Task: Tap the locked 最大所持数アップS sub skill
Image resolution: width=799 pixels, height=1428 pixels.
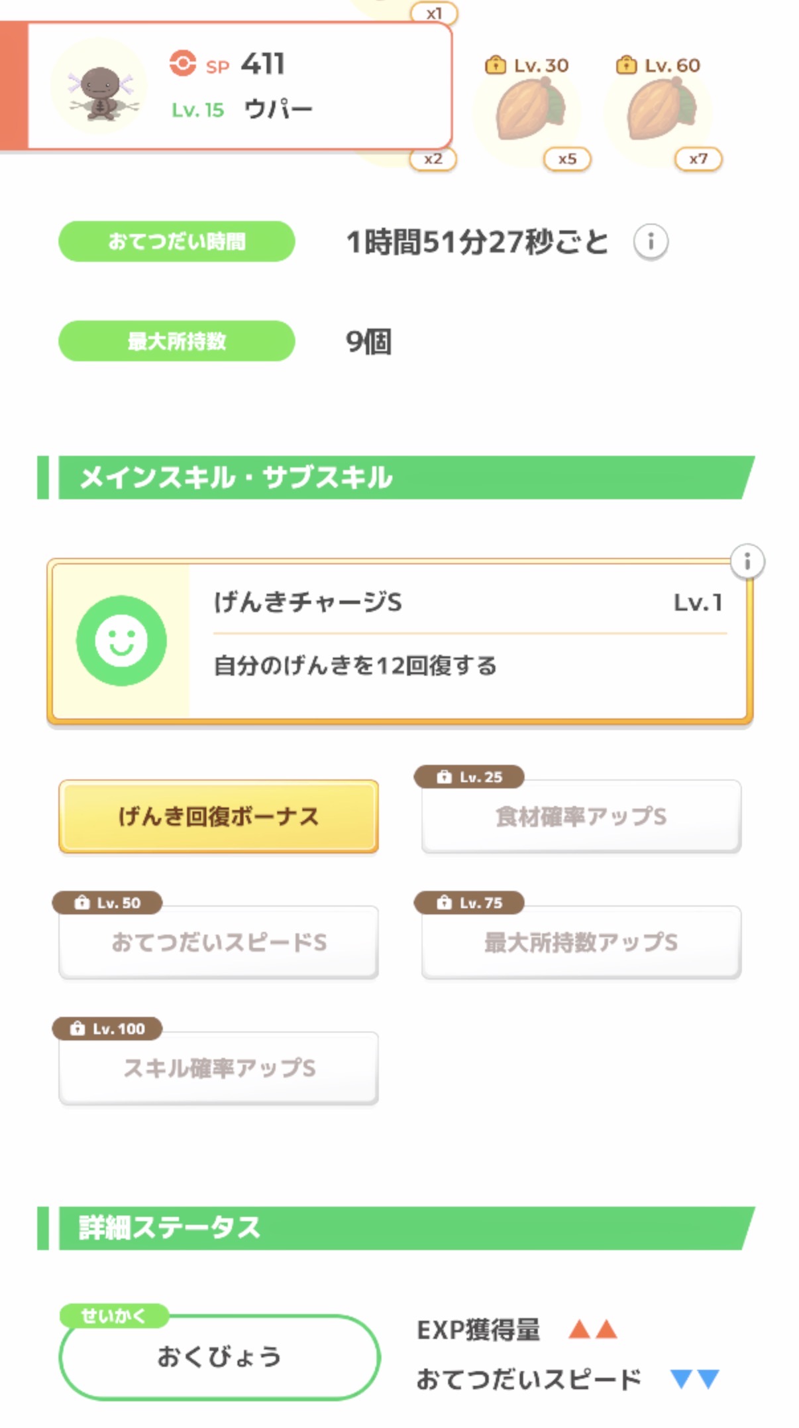Action: 581,942
